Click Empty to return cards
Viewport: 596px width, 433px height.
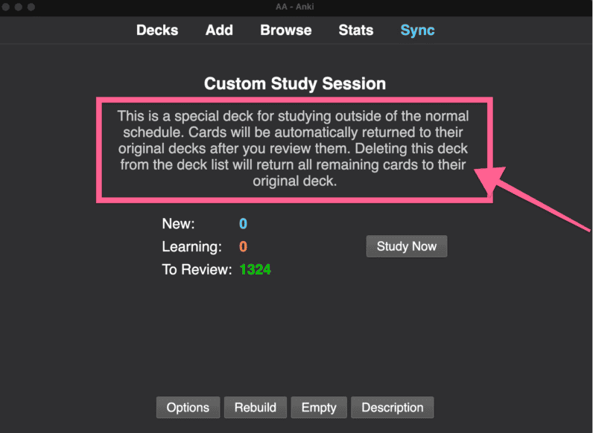click(x=319, y=407)
